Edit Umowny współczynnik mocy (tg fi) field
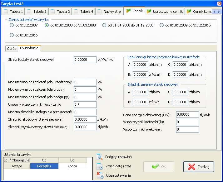The width and height of the screenshot is (223, 182). click(x=85, y=104)
